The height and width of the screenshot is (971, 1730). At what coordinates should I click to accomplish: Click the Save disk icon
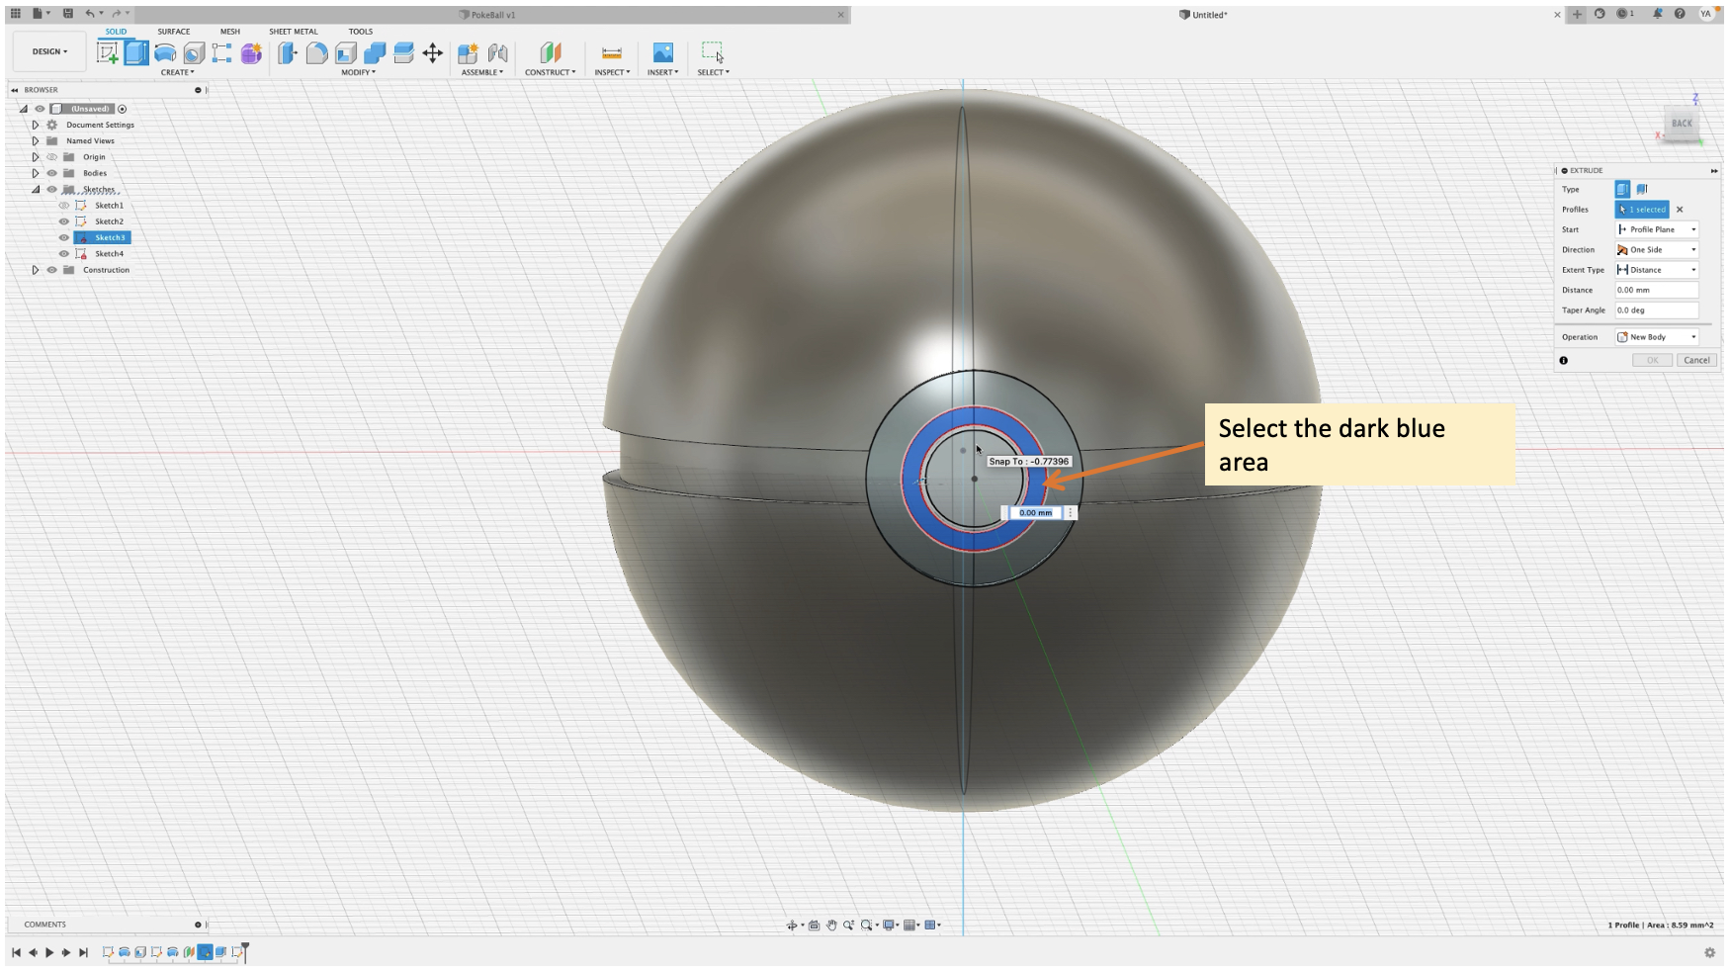67,14
